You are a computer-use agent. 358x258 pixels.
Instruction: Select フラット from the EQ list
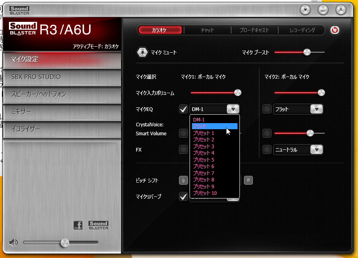pyautogui.click(x=215, y=126)
